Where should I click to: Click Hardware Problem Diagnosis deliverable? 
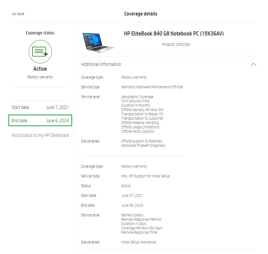click(143, 145)
